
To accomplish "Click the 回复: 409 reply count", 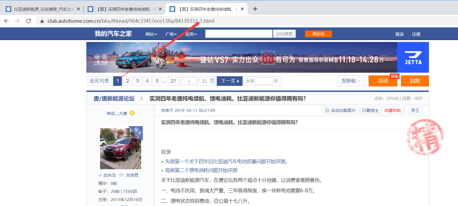I will (x=412, y=98).
